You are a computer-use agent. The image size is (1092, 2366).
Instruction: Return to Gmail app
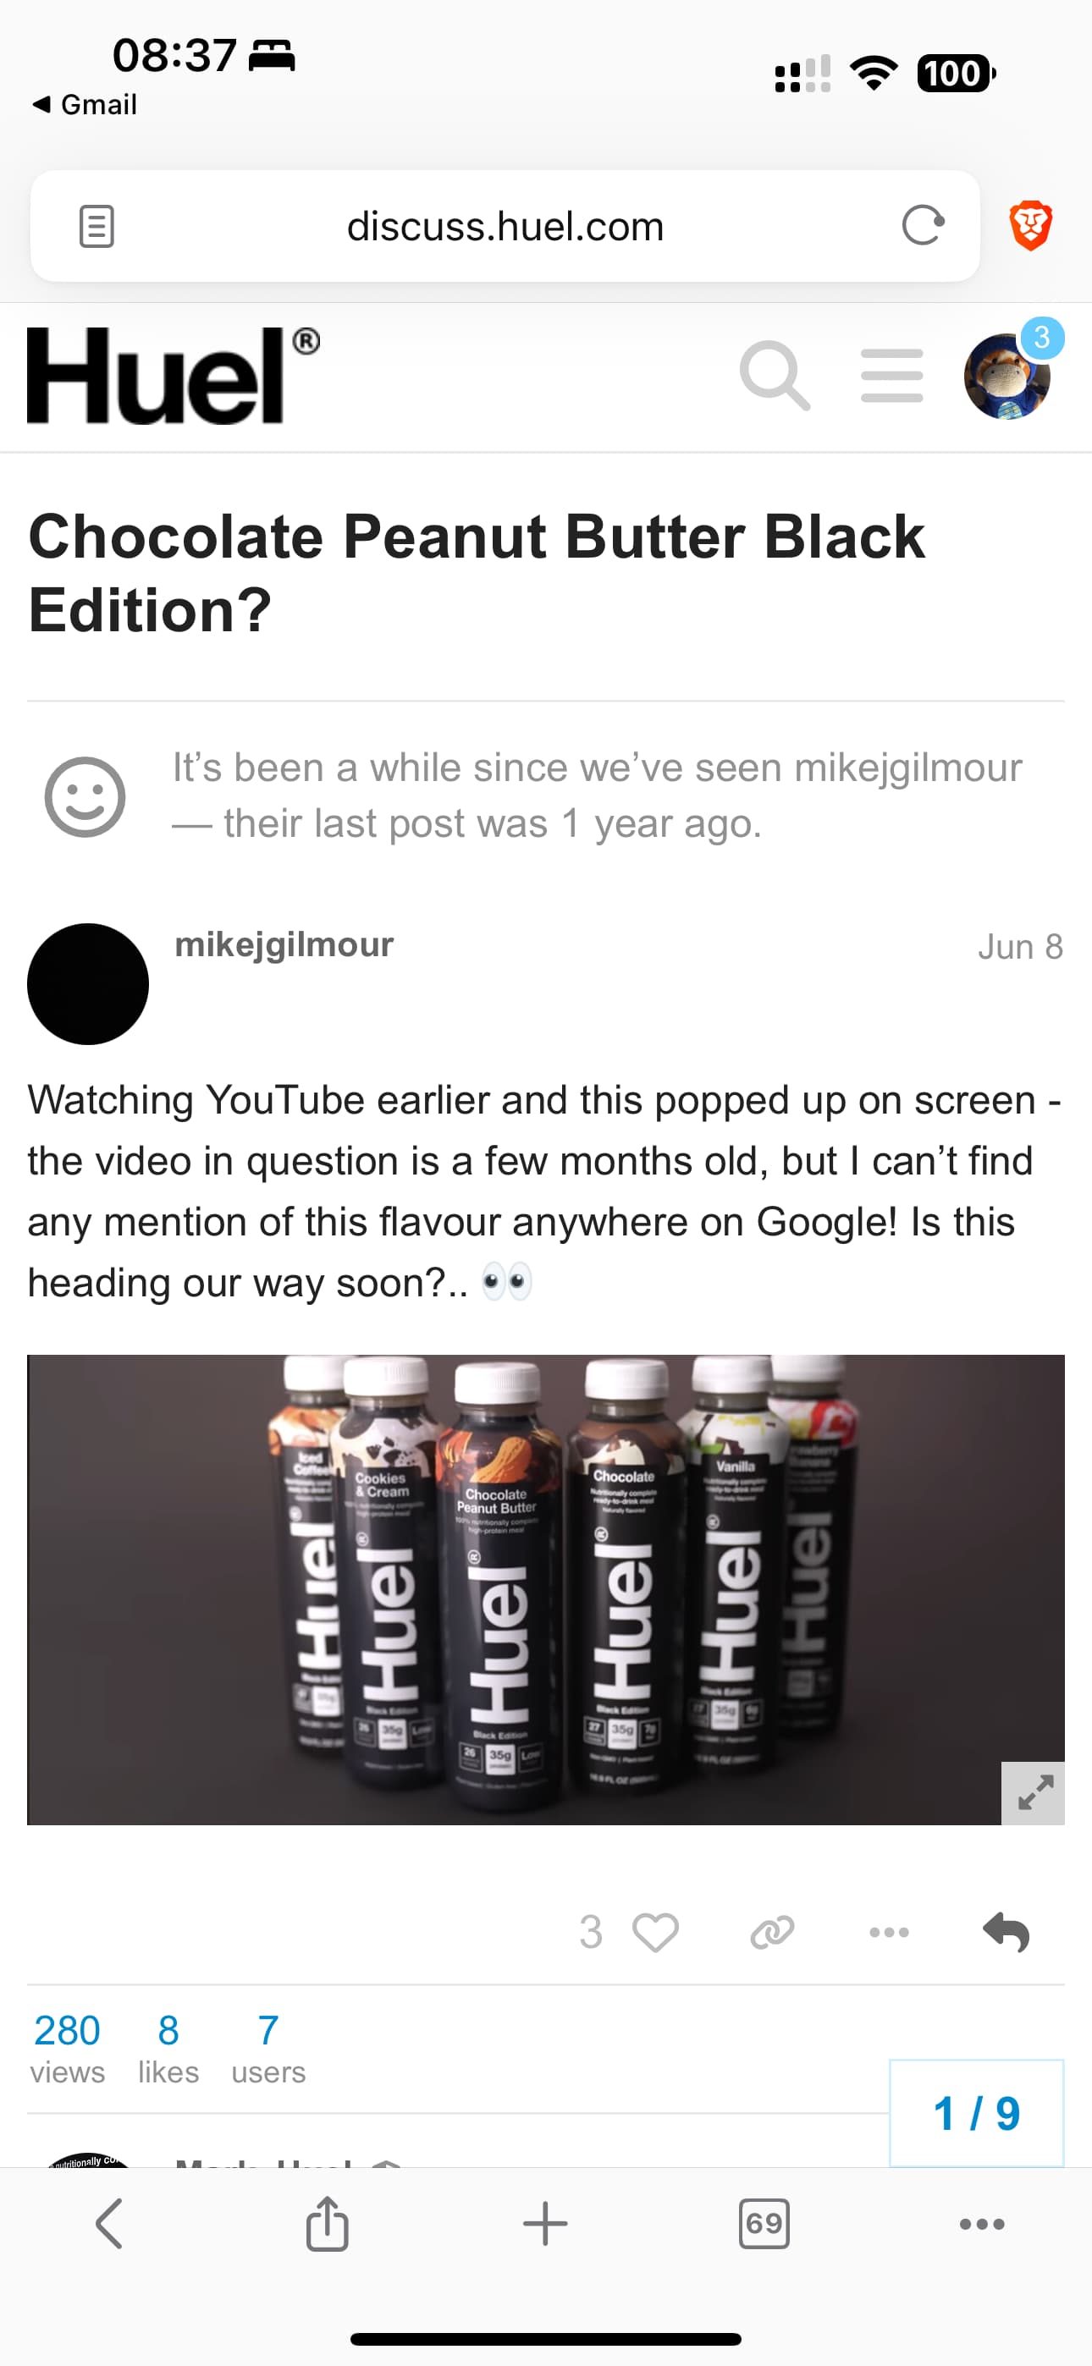pos(85,105)
